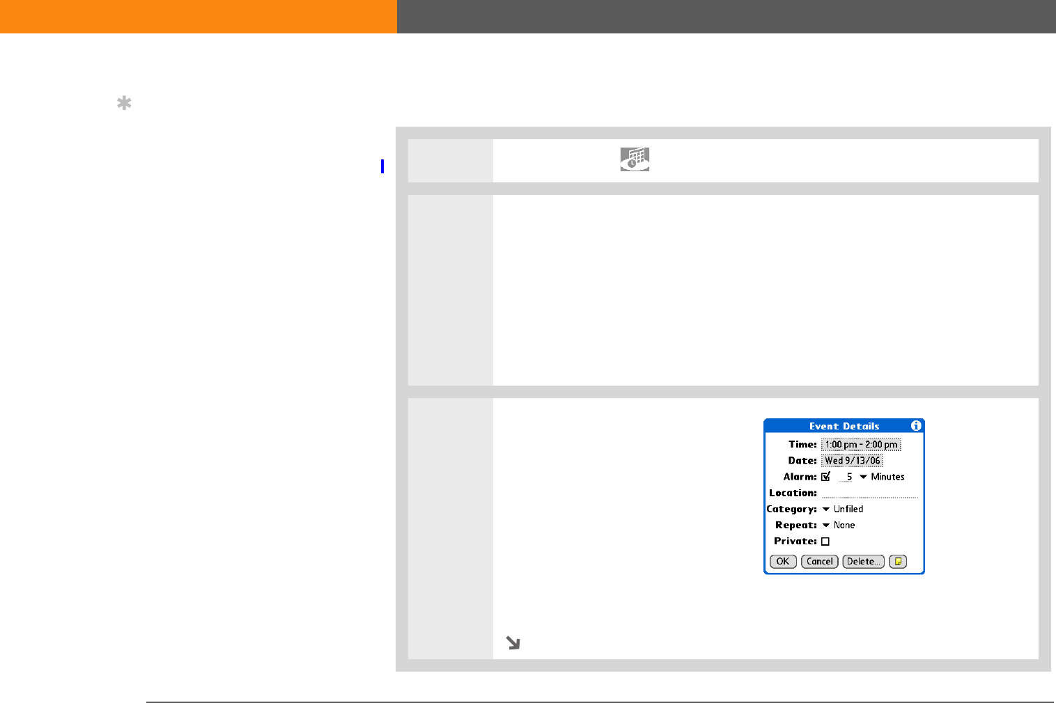The width and height of the screenshot is (1056, 703).
Task: Select the 1:00 pm - 2:00 pm time box
Action: pyautogui.click(x=861, y=445)
